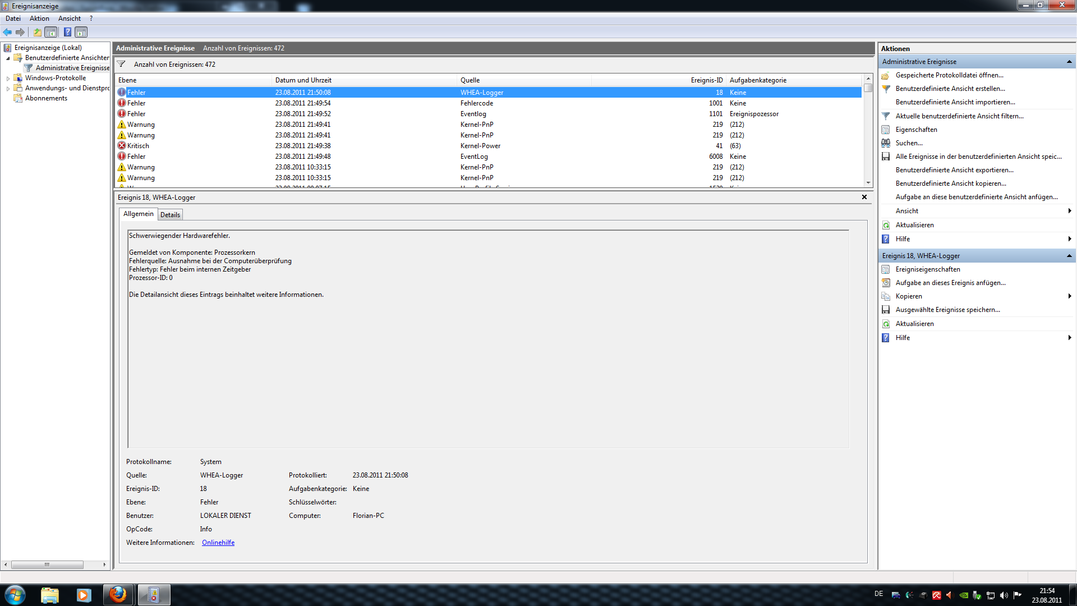1077x606 pixels.
Task: Switch to the Details tab
Action: click(x=170, y=214)
